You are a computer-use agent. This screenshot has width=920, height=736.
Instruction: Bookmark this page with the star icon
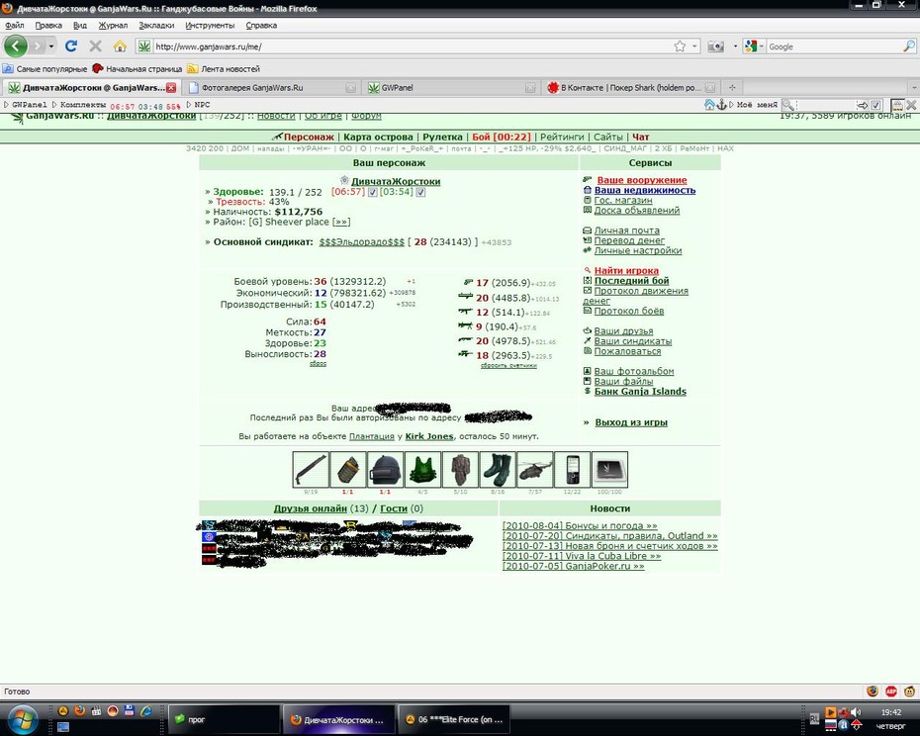point(680,46)
